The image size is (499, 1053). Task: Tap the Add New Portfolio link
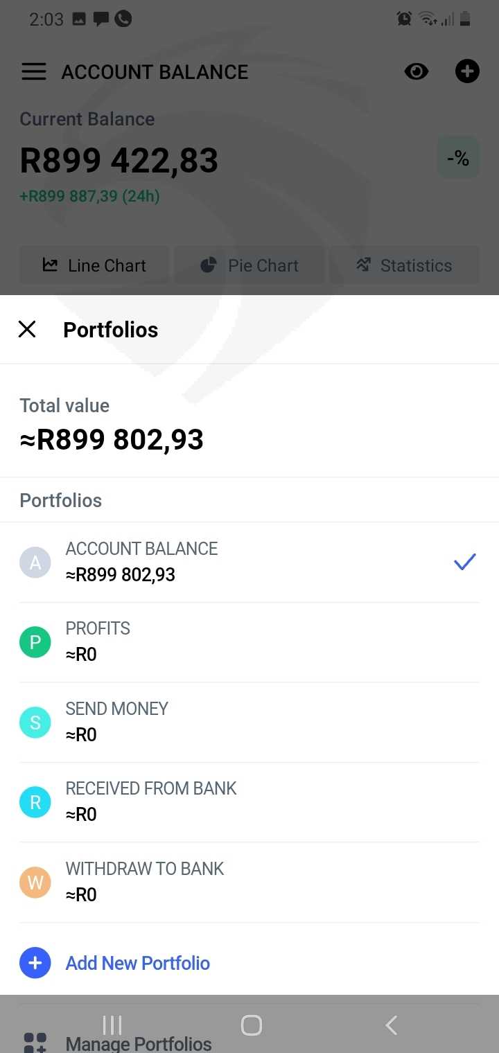click(138, 963)
